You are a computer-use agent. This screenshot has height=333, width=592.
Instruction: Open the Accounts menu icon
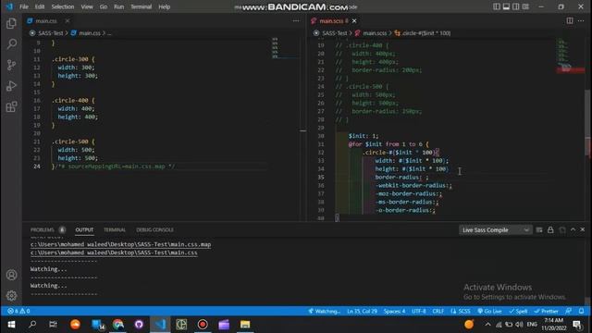coord(11,275)
